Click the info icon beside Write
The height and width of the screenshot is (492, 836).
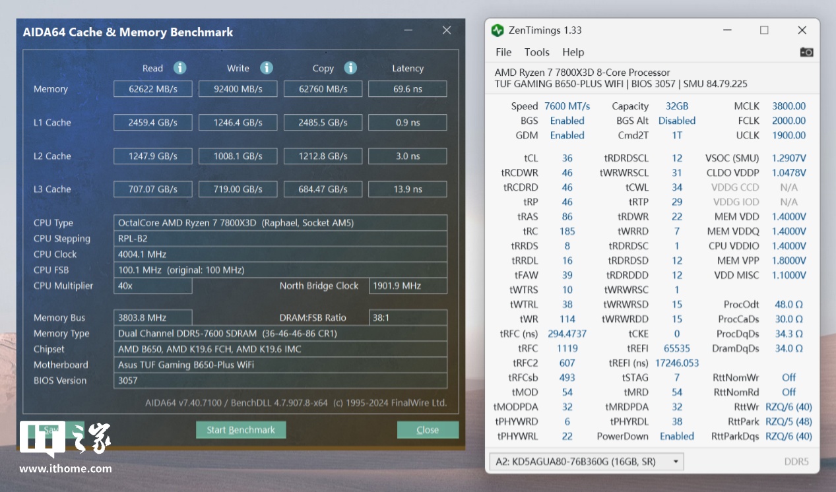point(266,68)
